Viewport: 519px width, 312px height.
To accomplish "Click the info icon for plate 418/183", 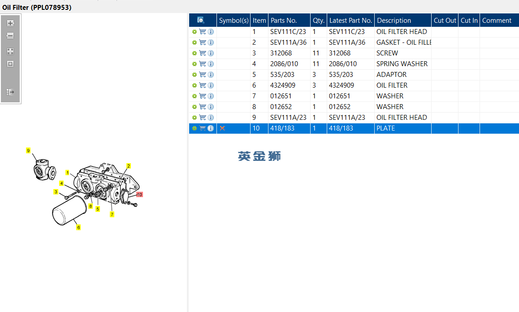I will tap(211, 128).
